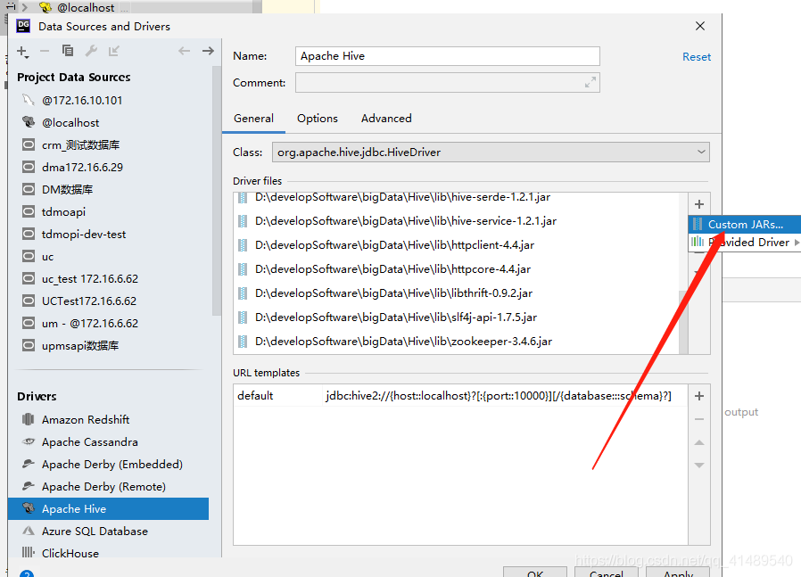This screenshot has width=801, height=577.
Task: Move URL template down arrow
Action: point(699,466)
